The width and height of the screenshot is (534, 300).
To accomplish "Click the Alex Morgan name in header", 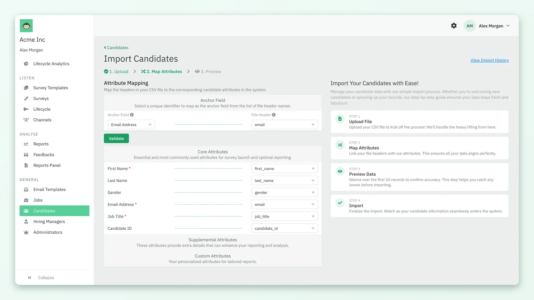I will pyautogui.click(x=491, y=26).
